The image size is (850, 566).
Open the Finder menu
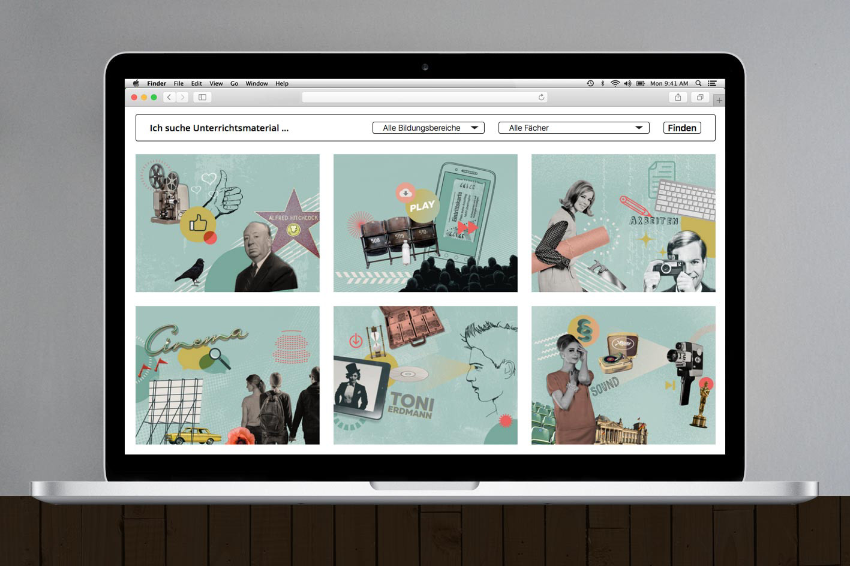(x=157, y=83)
